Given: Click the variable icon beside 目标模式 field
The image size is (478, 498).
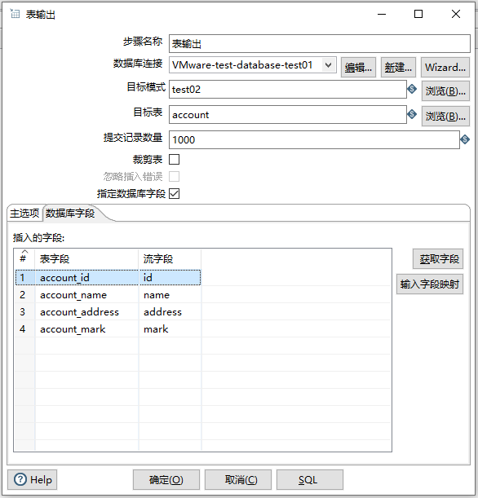Looking at the screenshot, I should (412, 89).
